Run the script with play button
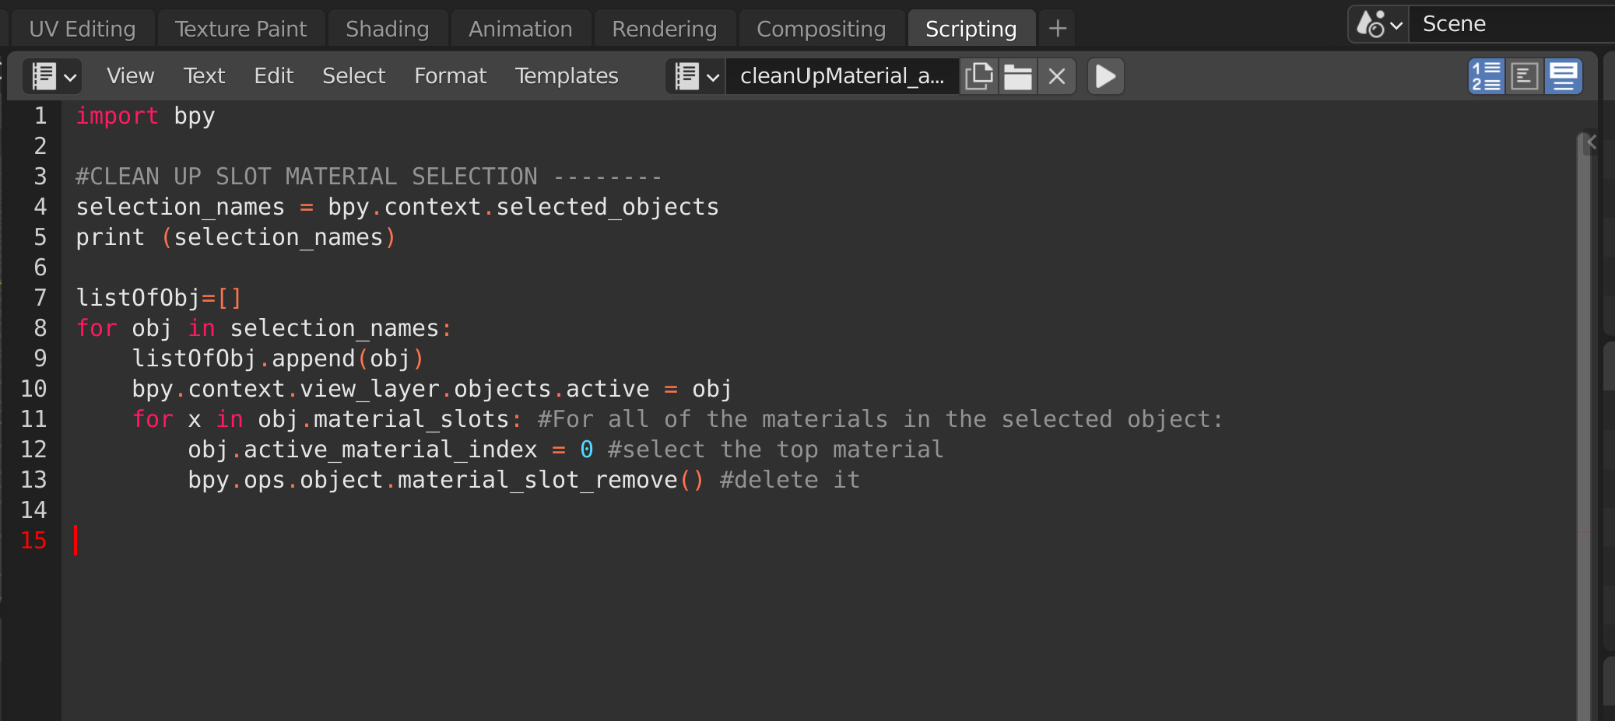The width and height of the screenshot is (1615, 721). 1105,76
